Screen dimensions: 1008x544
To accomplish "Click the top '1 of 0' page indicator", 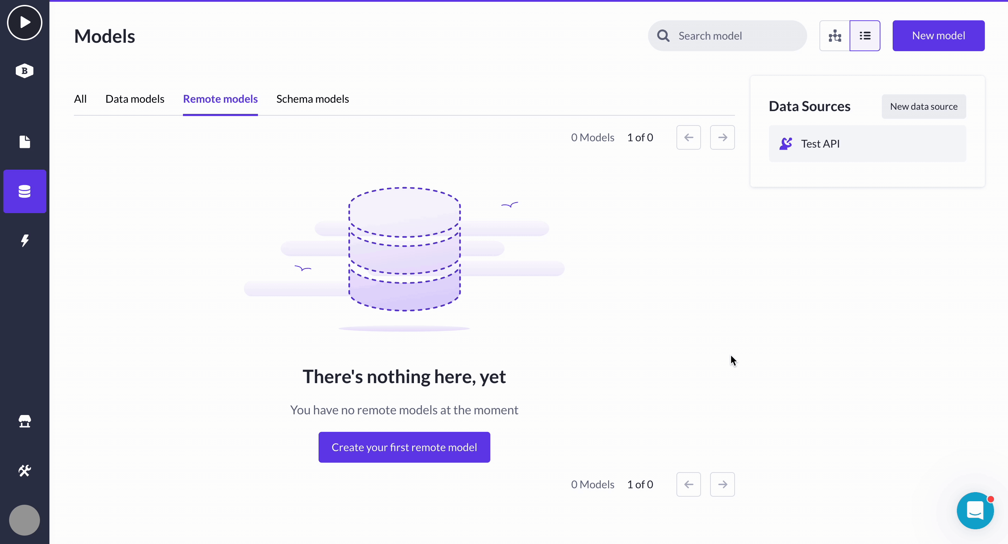I will (640, 137).
